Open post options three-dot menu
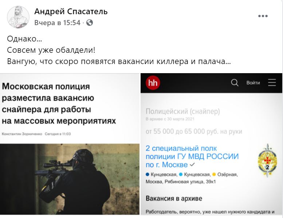Viewport: 283px width, 218px height. tap(263, 16)
